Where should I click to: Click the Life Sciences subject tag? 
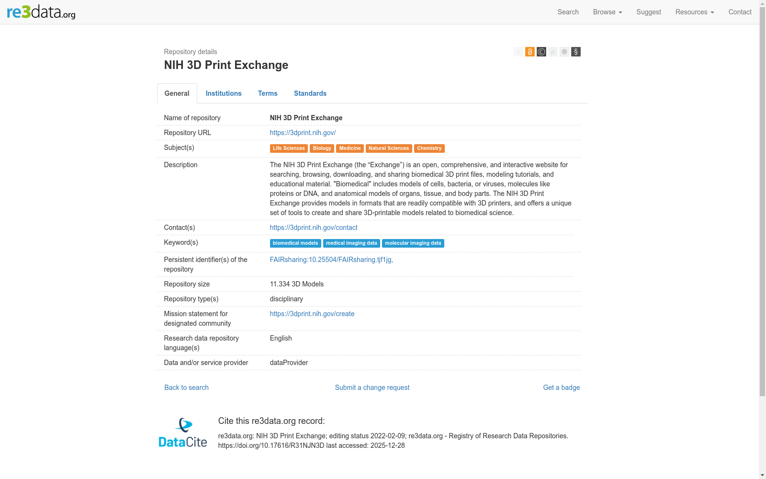click(289, 148)
